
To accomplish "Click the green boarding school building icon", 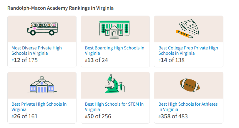I will pyautogui.click(x=115, y=29).
